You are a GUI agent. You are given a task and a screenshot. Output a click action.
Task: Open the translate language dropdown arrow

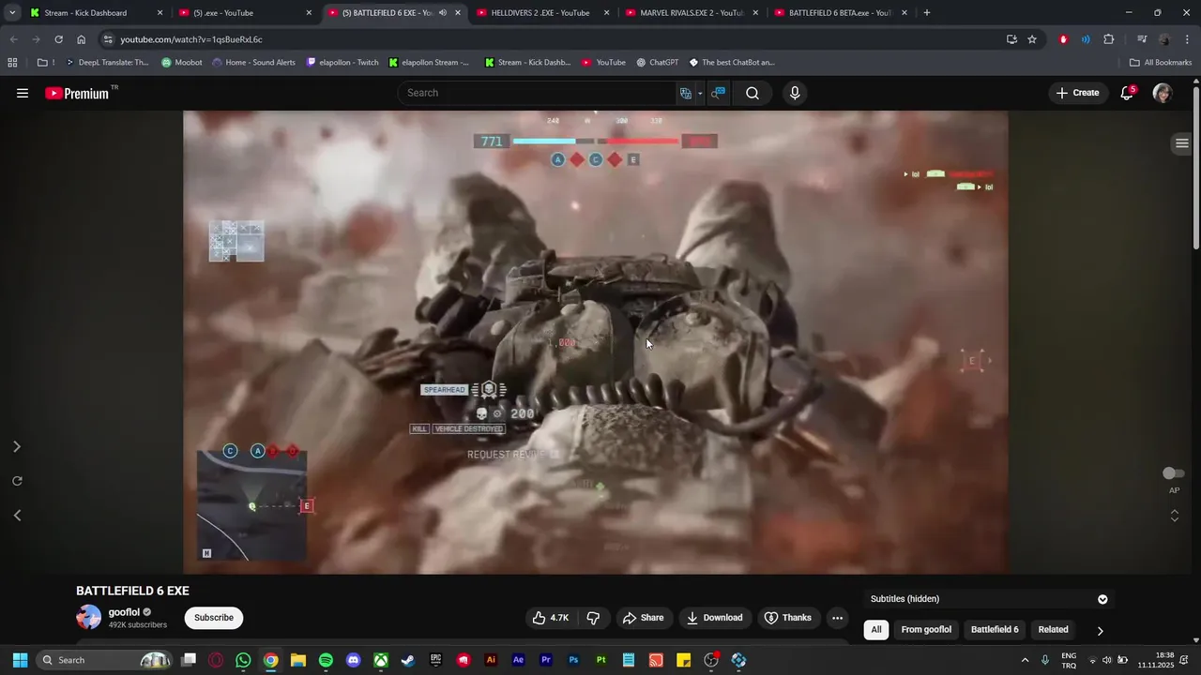point(700,93)
